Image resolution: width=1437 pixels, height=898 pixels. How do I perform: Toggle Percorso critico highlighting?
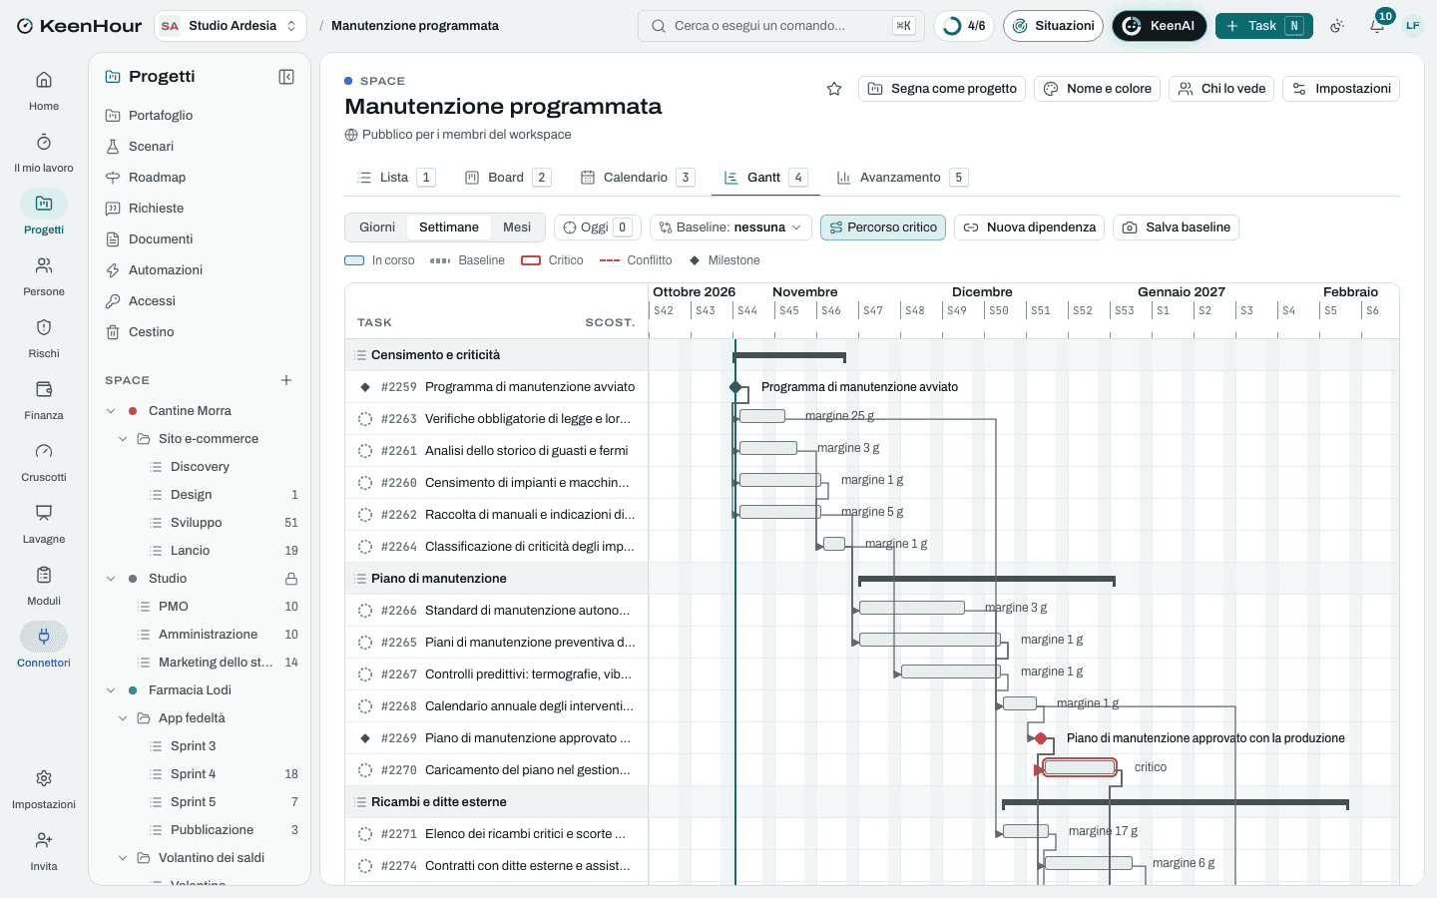pos(883,227)
